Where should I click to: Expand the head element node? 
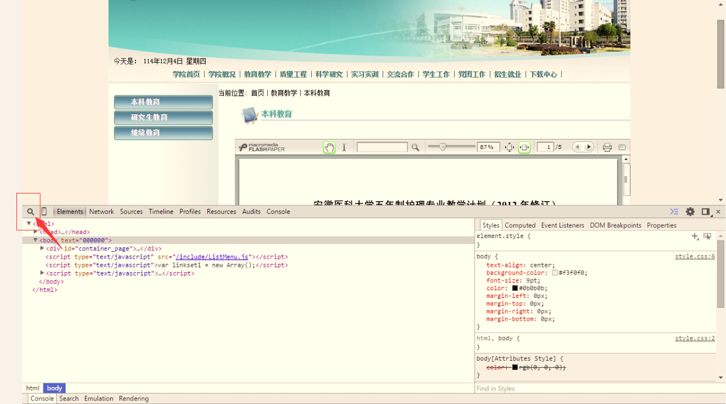pos(36,232)
